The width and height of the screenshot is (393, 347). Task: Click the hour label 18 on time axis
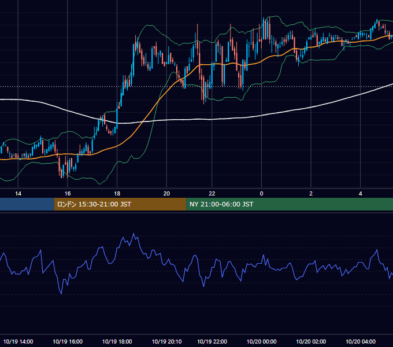click(x=117, y=194)
